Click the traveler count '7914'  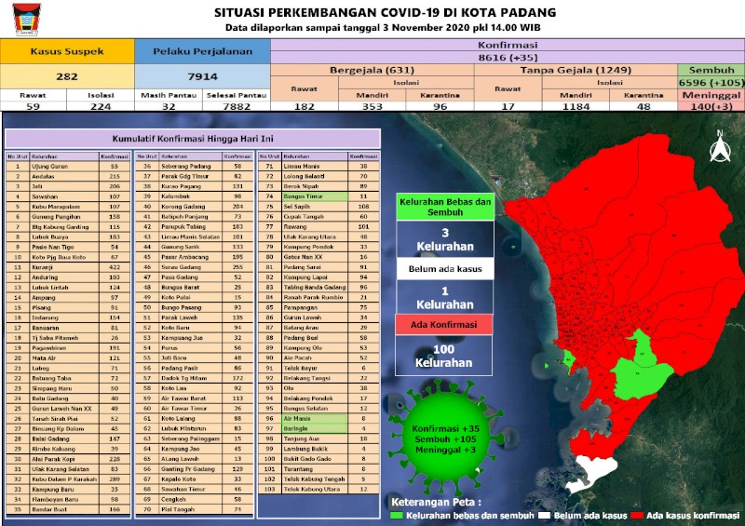pyautogui.click(x=202, y=76)
